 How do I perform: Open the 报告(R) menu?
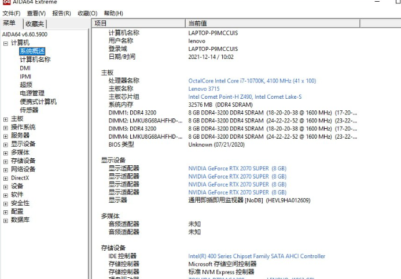tap(61, 13)
